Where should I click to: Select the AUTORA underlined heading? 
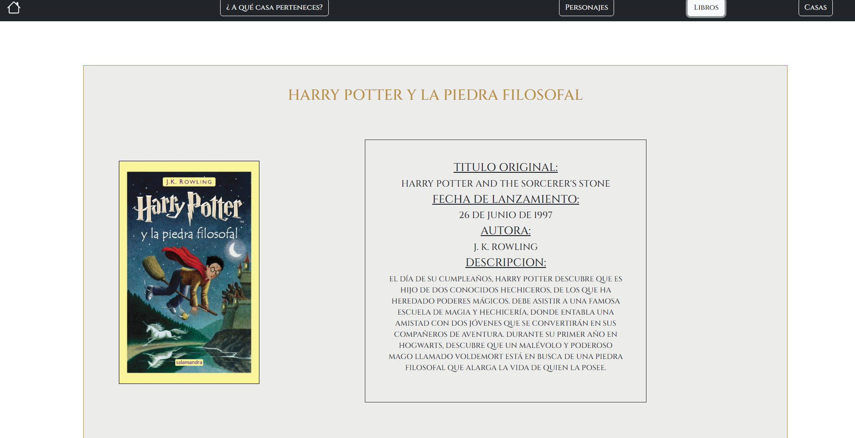tap(505, 231)
